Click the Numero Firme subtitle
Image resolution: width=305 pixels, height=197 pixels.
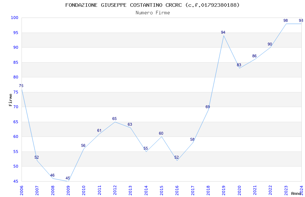click(x=153, y=13)
